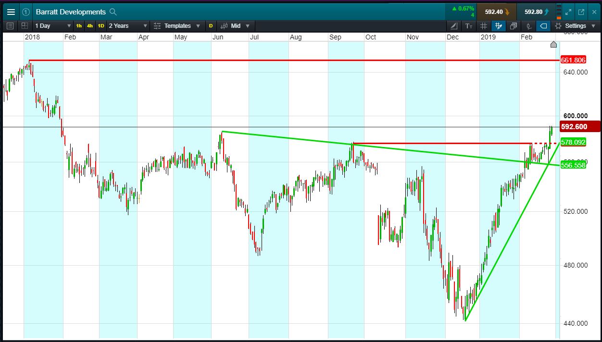Expand the chart to full screen
Screen dimensions: 602x342
click(x=568, y=12)
